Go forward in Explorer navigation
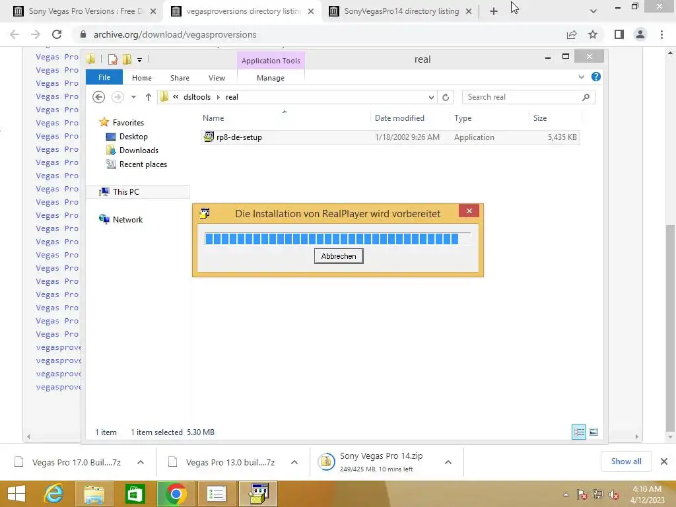The height and width of the screenshot is (507, 676). 118,97
